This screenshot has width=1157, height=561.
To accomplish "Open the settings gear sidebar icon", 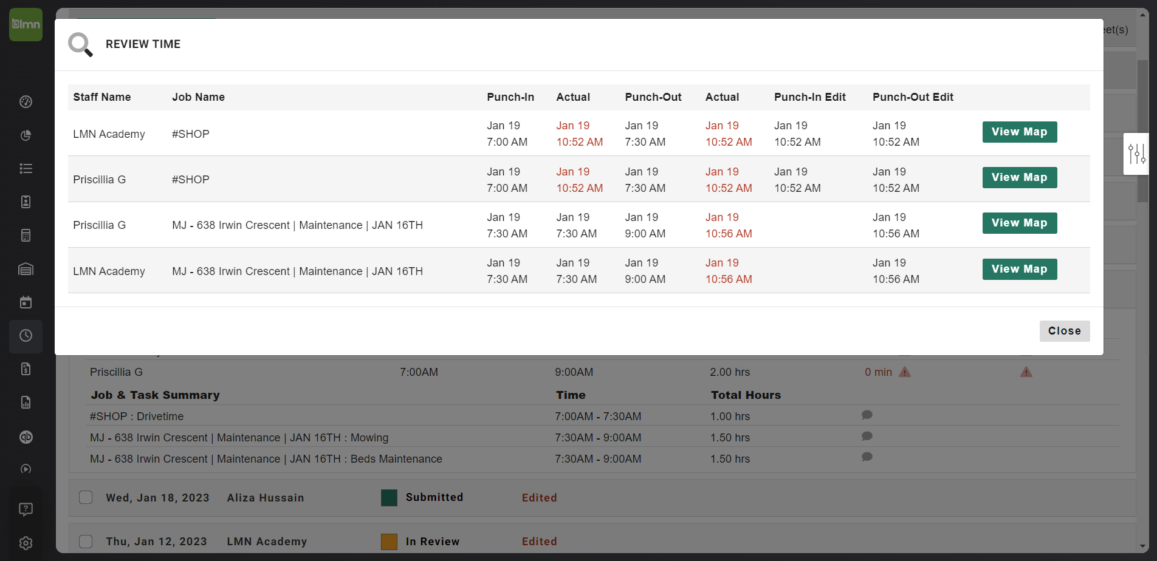I will tap(26, 543).
